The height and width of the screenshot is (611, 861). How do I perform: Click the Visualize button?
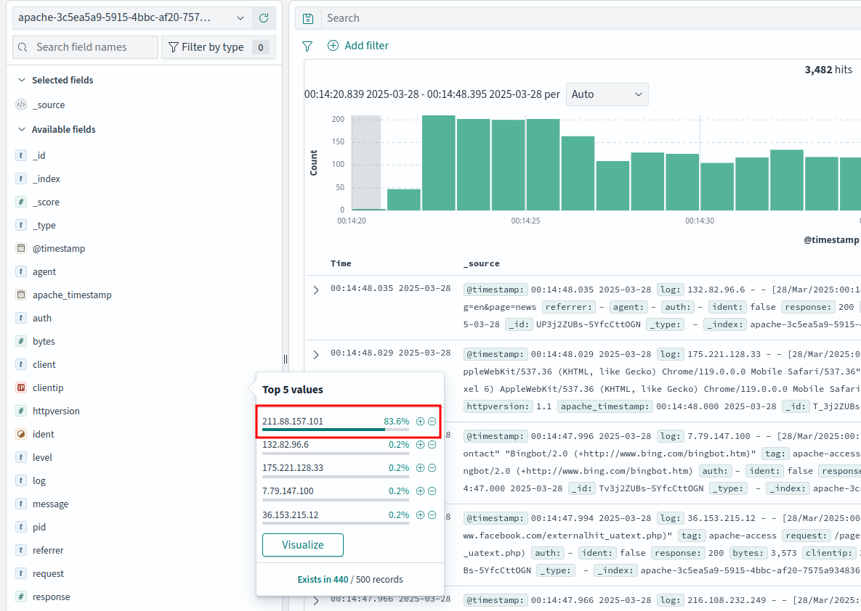302,545
